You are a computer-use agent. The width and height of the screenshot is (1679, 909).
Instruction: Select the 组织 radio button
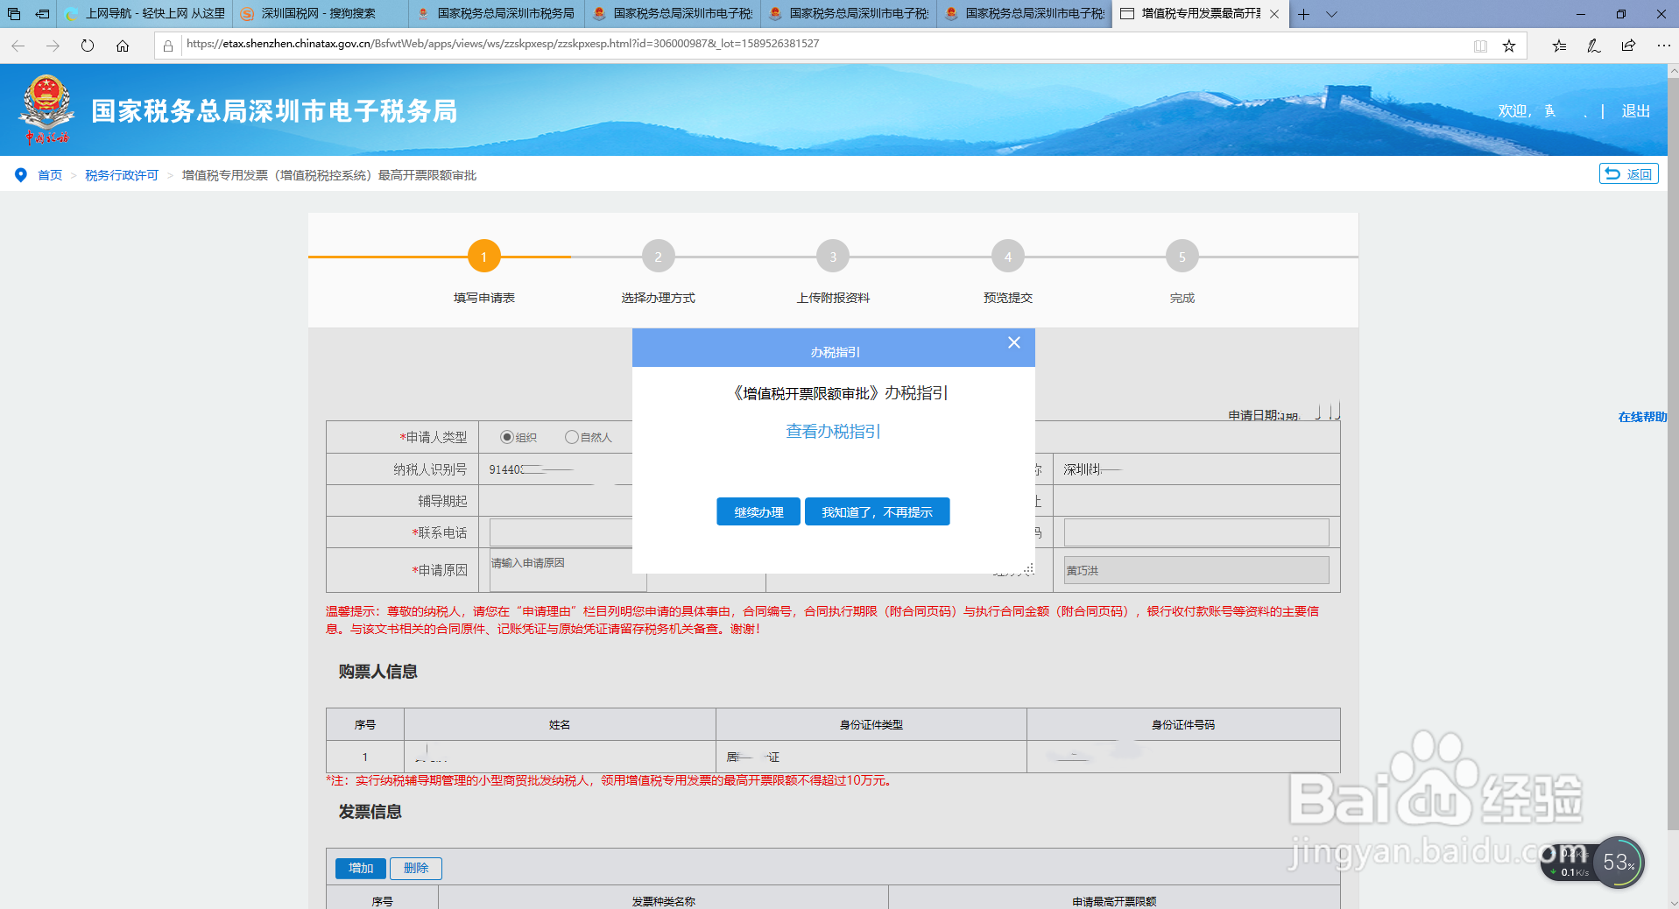coord(506,437)
